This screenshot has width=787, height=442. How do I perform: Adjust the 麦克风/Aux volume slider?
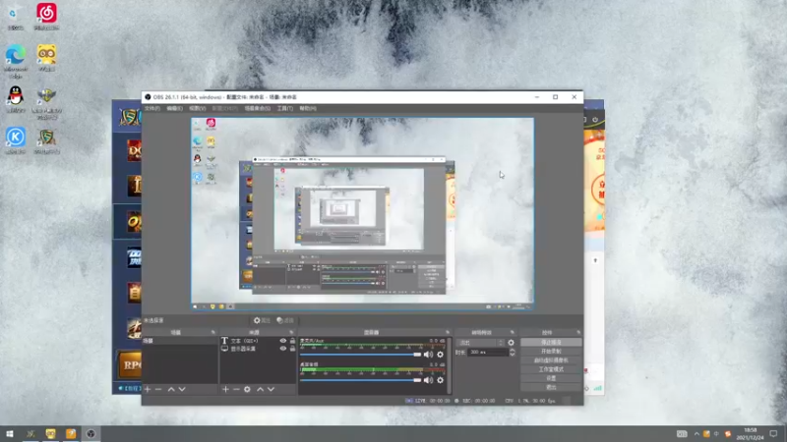tap(360, 355)
